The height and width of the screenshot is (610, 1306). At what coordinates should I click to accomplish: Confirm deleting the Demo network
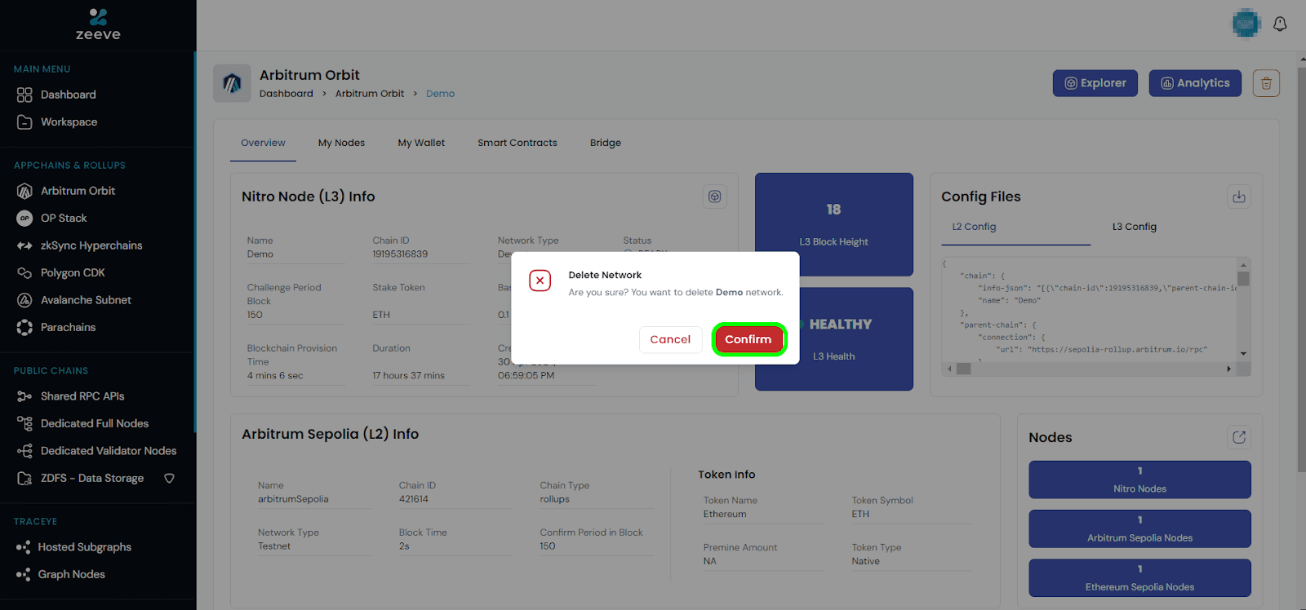tap(749, 339)
